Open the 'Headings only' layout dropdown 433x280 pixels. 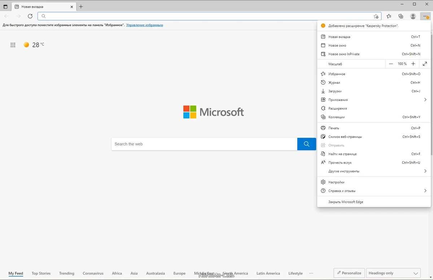(393, 273)
